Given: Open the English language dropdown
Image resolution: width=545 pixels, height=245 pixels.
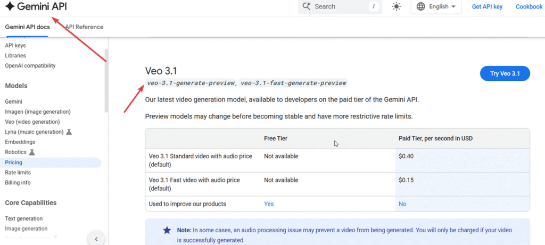Looking at the screenshot, I should coord(437,7).
